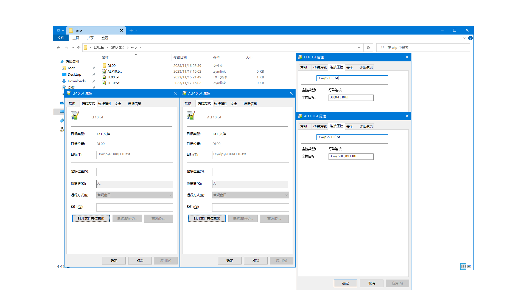Screen dimensions: 527x296
Task: Click the 备注 field in LF10.txt properties
Action: 134,207
